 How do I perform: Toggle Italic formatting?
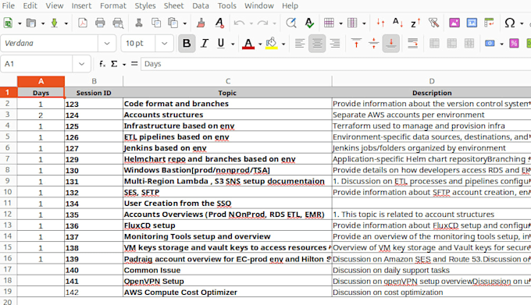[x=205, y=43]
